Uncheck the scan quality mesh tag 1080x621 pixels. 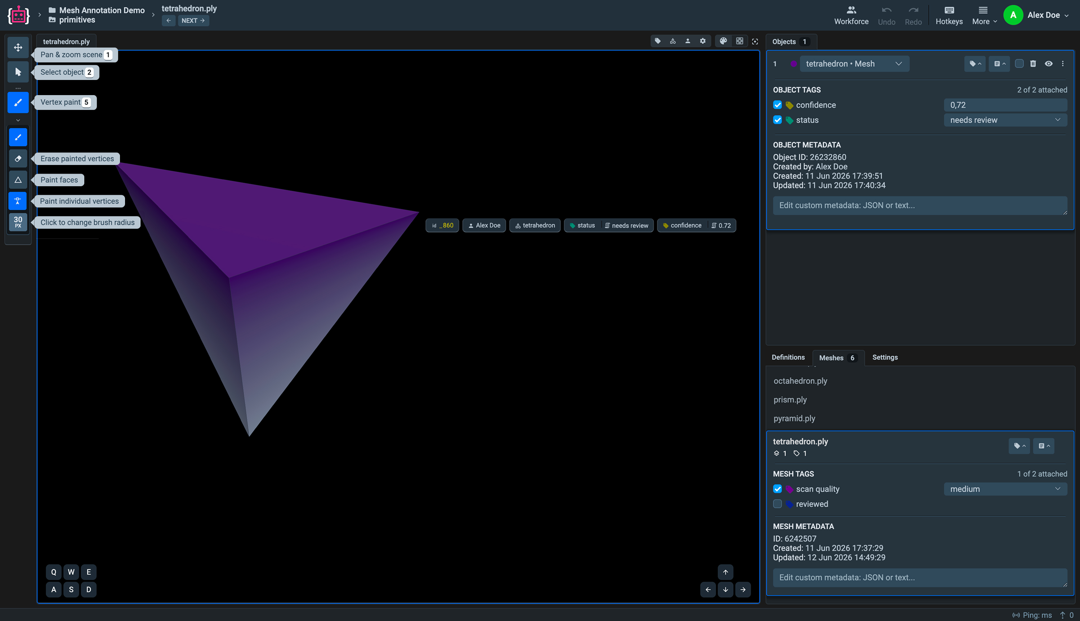tap(777, 489)
